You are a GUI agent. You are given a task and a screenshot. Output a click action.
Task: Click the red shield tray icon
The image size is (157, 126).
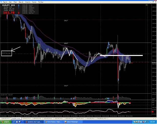click(143, 122)
